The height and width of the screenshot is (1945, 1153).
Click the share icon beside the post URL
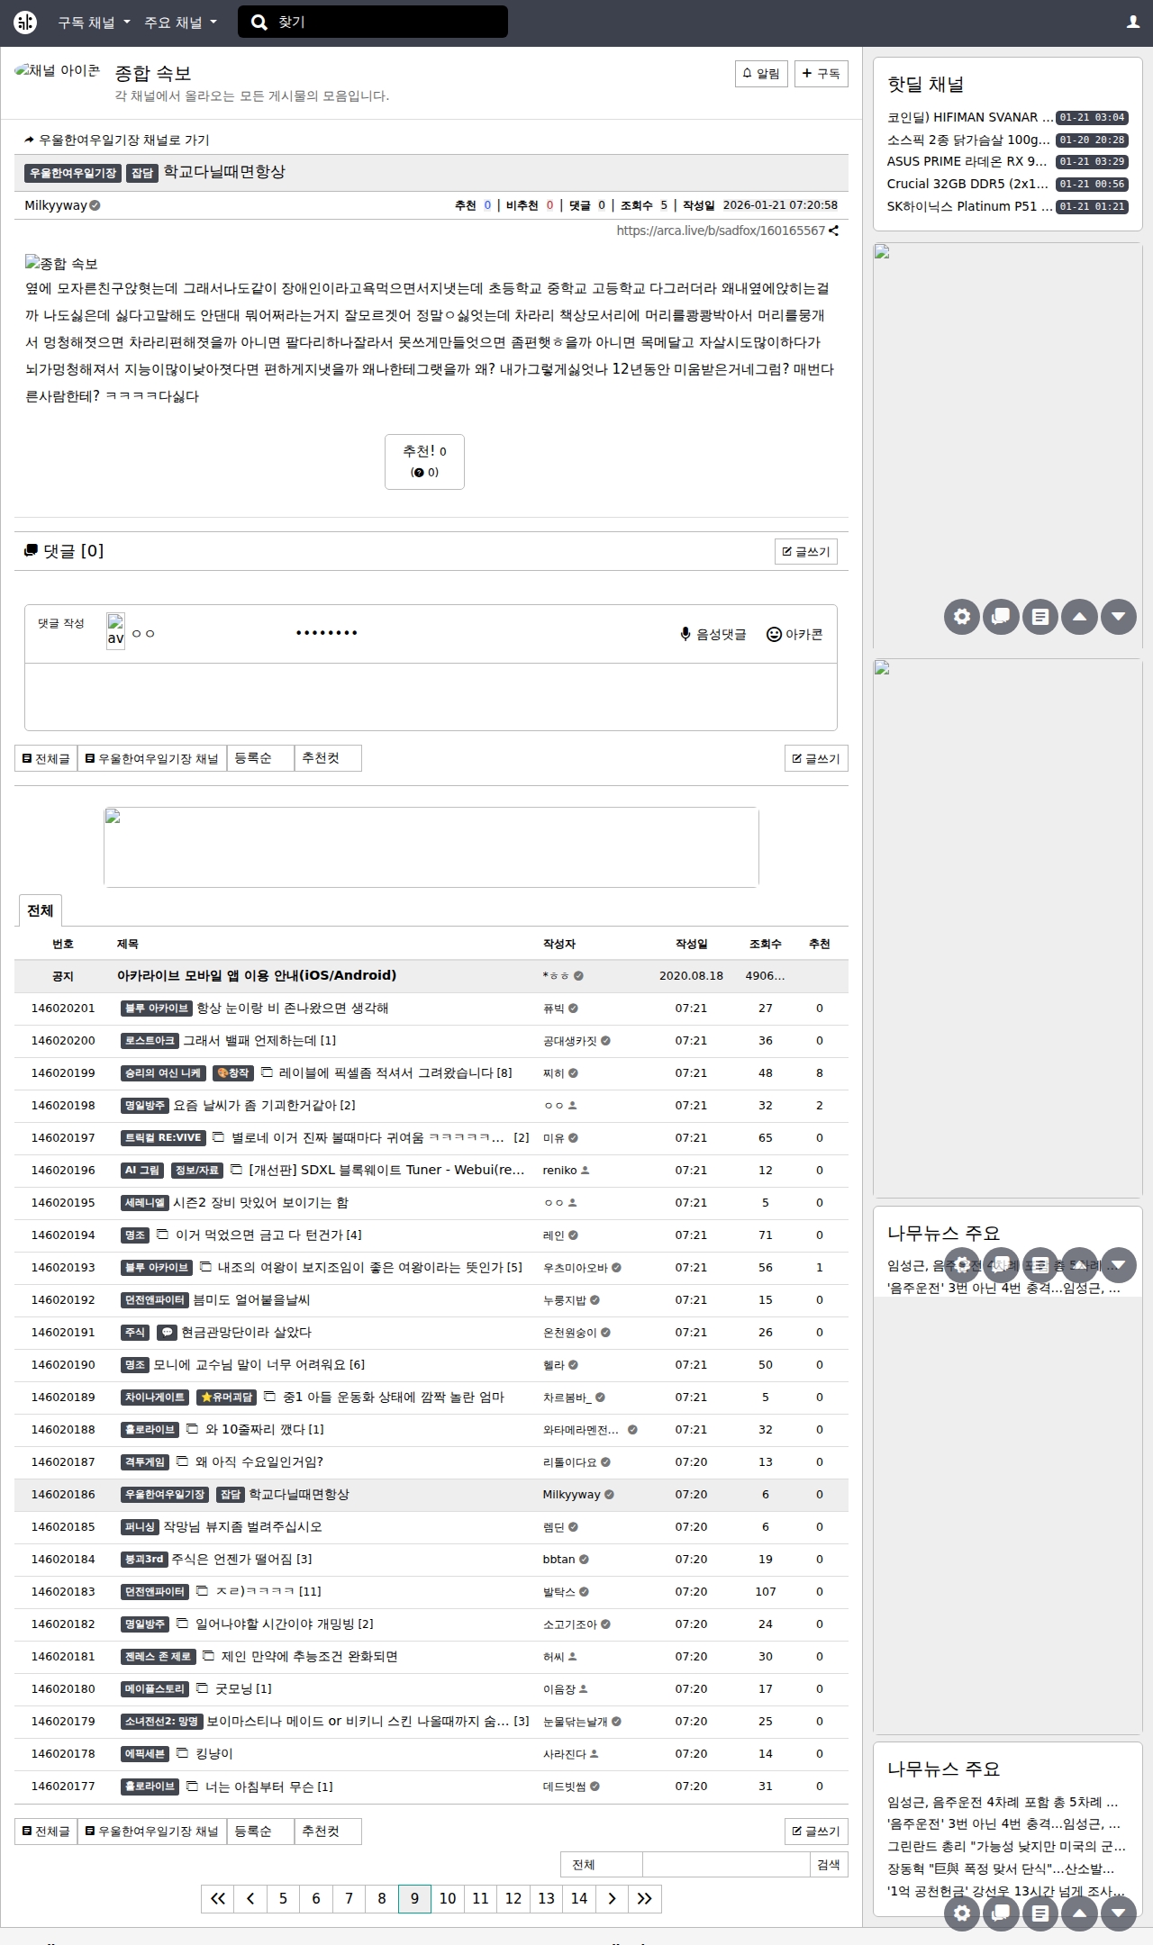pyautogui.click(x=834, y=231)
